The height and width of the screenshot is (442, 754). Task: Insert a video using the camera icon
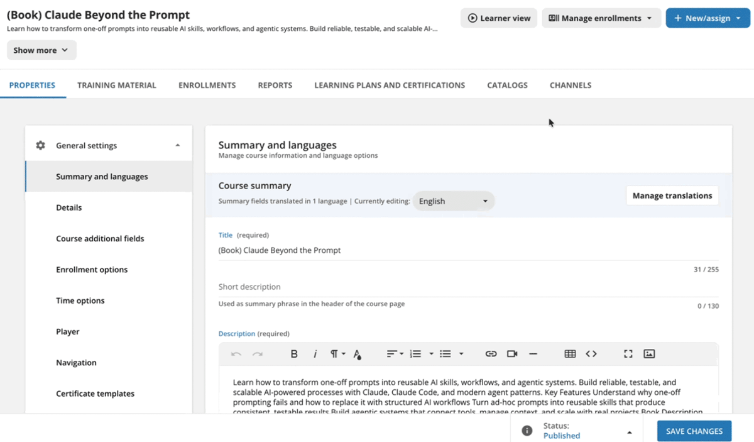[x=512, y=354]
